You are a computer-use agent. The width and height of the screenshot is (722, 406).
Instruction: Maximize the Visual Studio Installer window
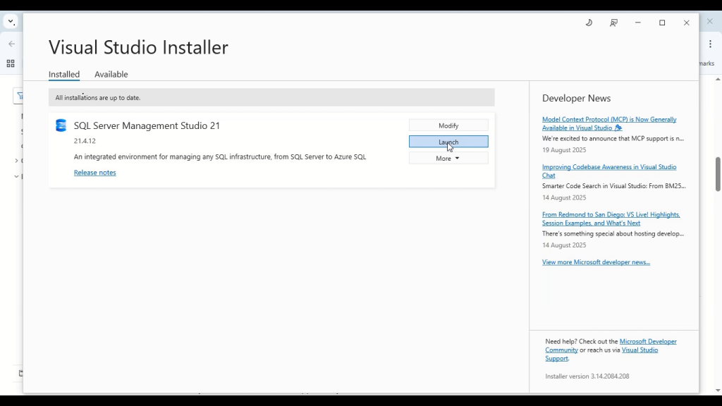tap(662, 23)
